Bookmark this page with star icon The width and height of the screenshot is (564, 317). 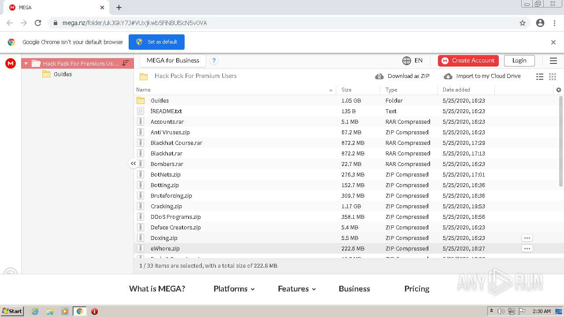point(523,23)
